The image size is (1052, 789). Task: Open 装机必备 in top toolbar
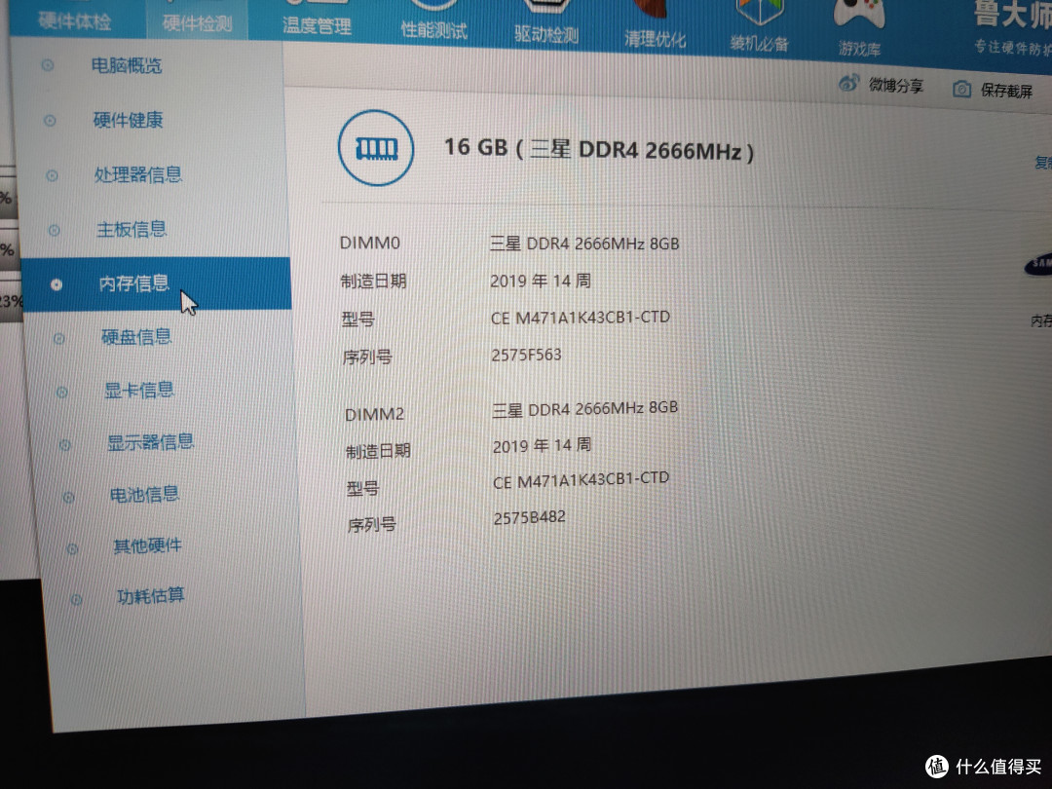pyautogui.click(x=759, y=43)
